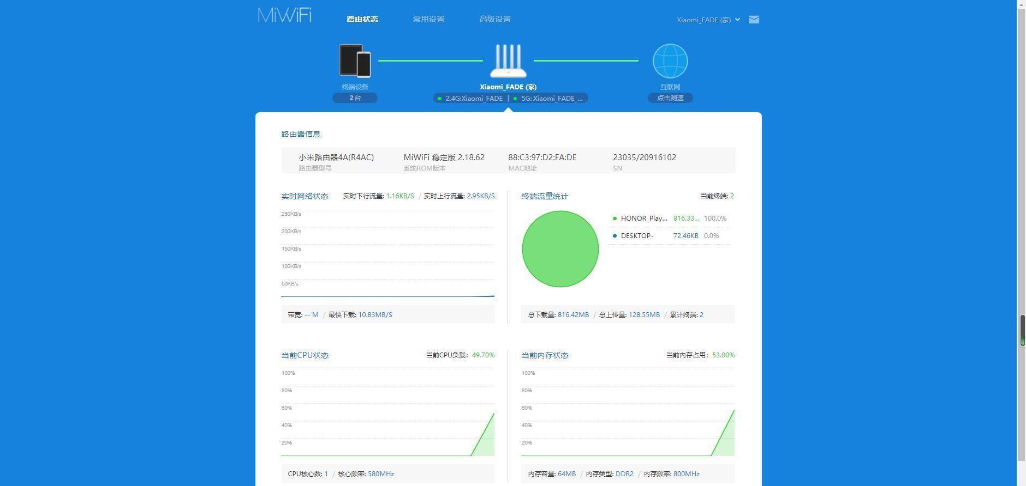Click the 2台 device count badge
This screenshot has height=486, width=1026.
click(355, 98)
